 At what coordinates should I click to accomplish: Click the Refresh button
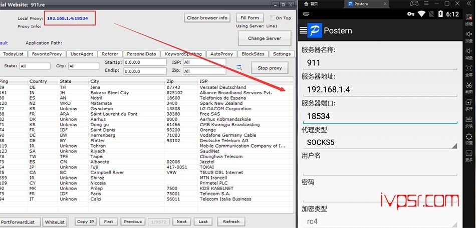(x=231, y=222)
